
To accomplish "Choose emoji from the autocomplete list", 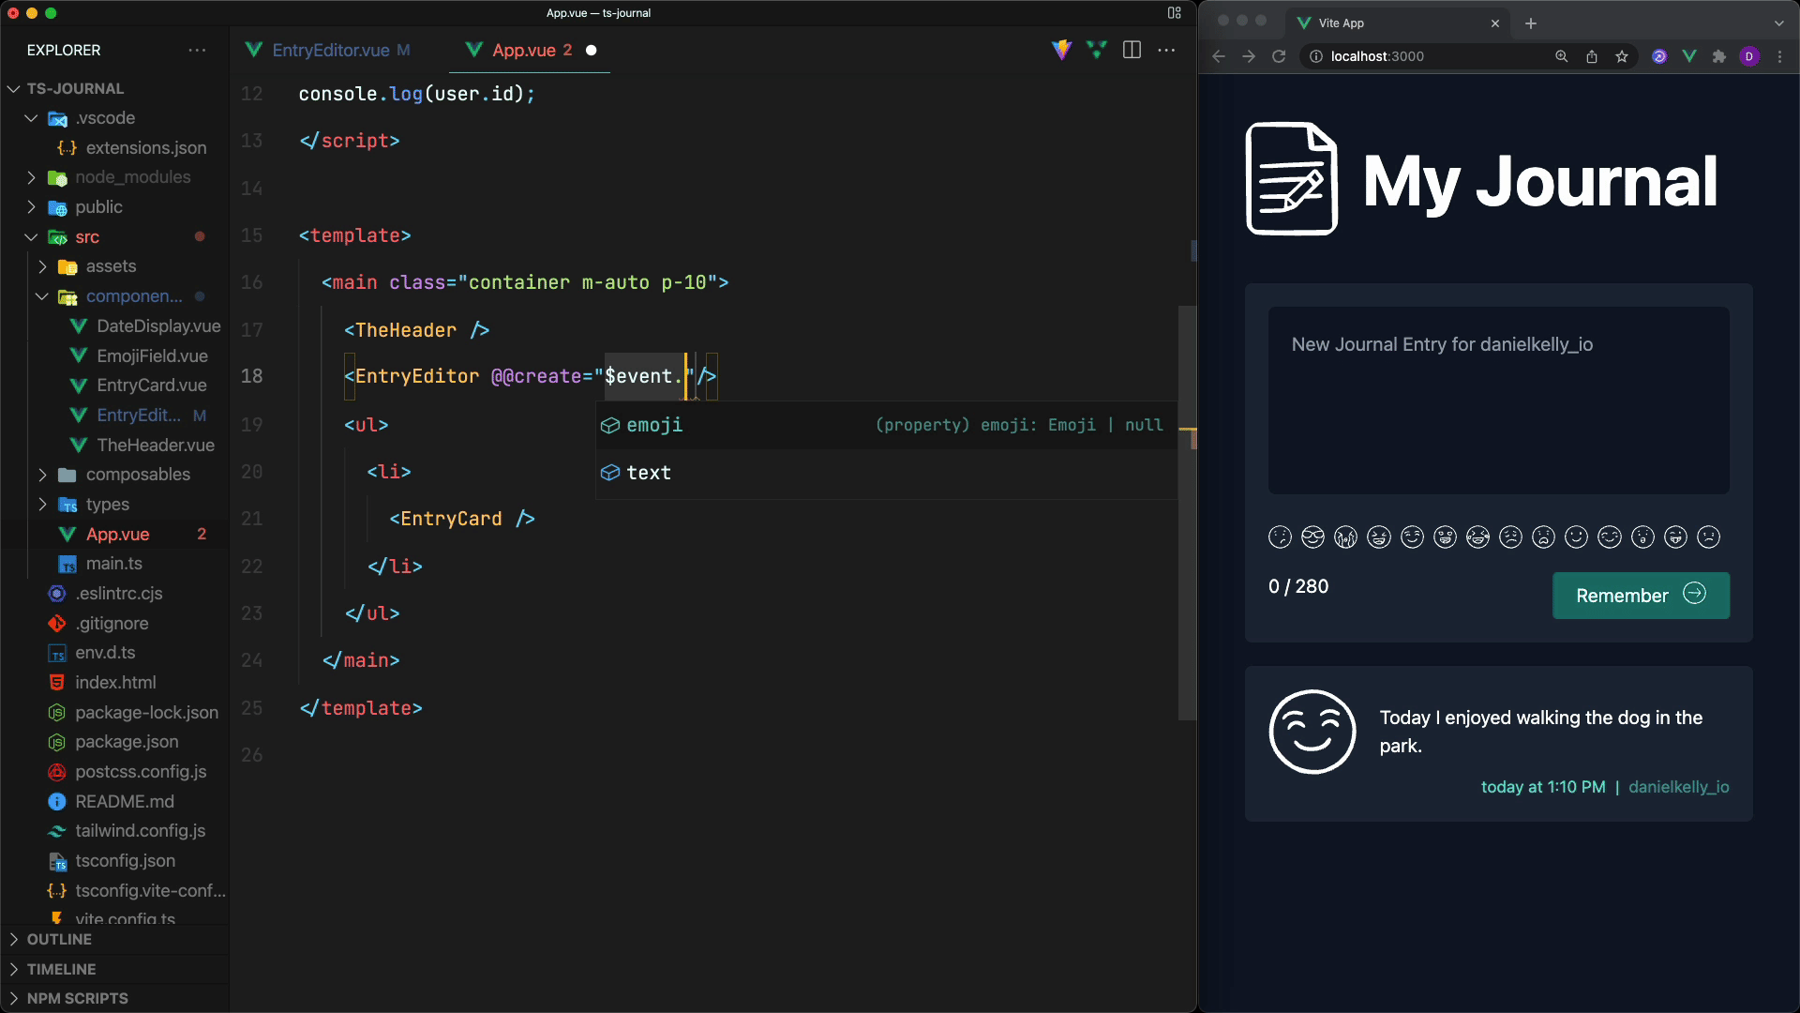I will (x=886, y=425).
